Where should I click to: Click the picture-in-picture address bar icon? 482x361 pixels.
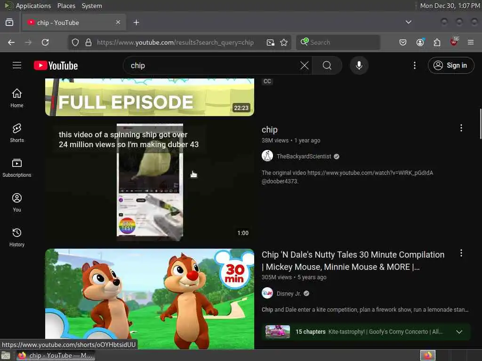tap(270, 42)
